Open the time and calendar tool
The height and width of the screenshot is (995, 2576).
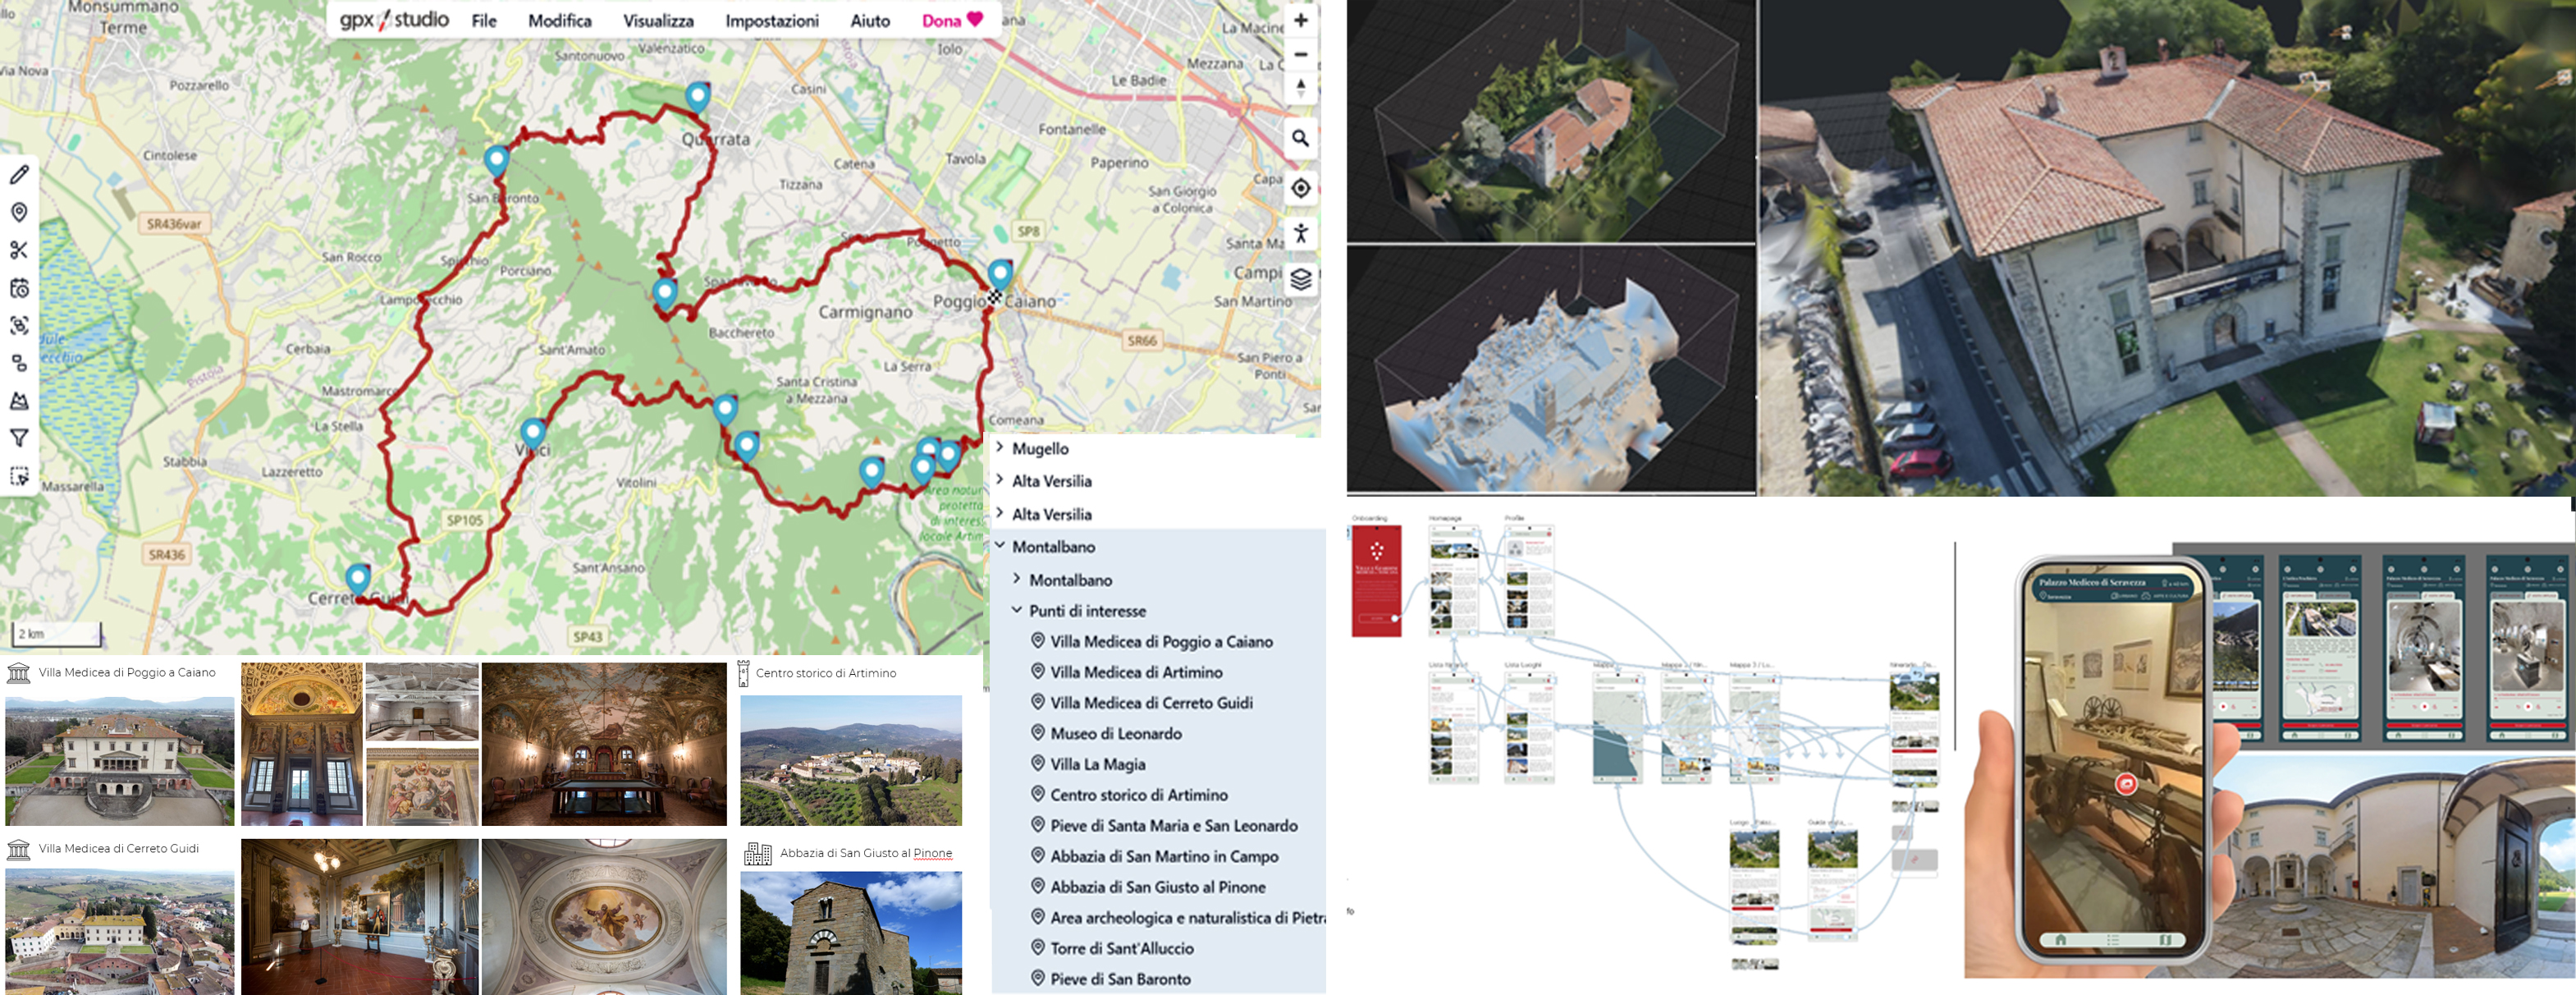click(x=19, y=288)
